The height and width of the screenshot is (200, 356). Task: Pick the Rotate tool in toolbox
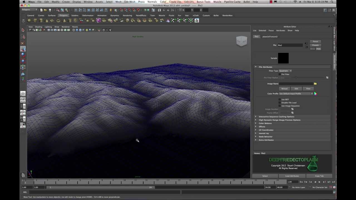pos(23,55)
